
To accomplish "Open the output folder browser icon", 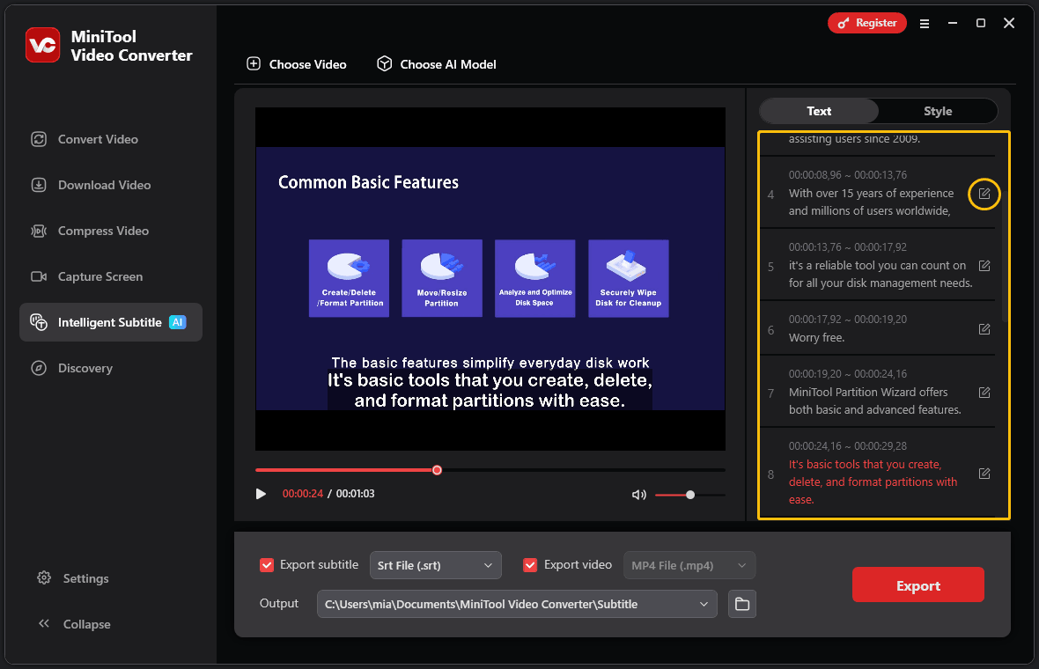I will pyautogui.click(x=741, y=604).
